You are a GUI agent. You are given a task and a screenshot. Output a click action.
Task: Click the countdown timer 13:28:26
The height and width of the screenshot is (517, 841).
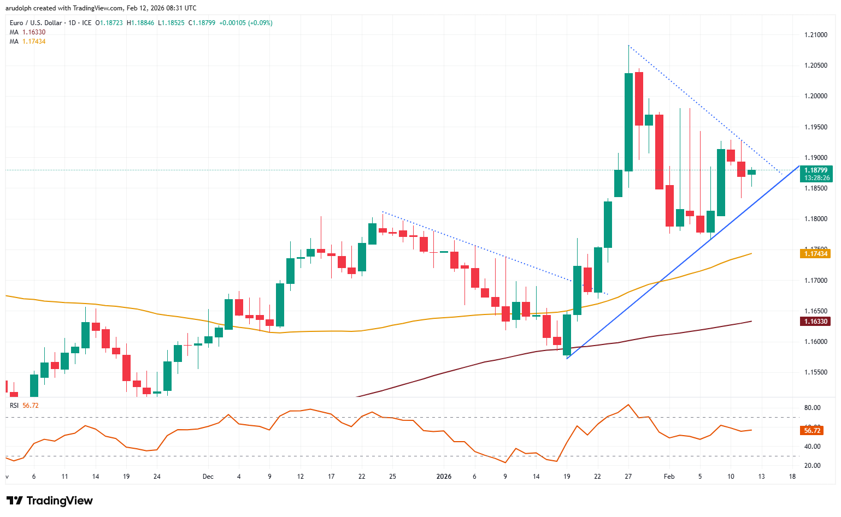pyautogui.click(x=816, y=178)
